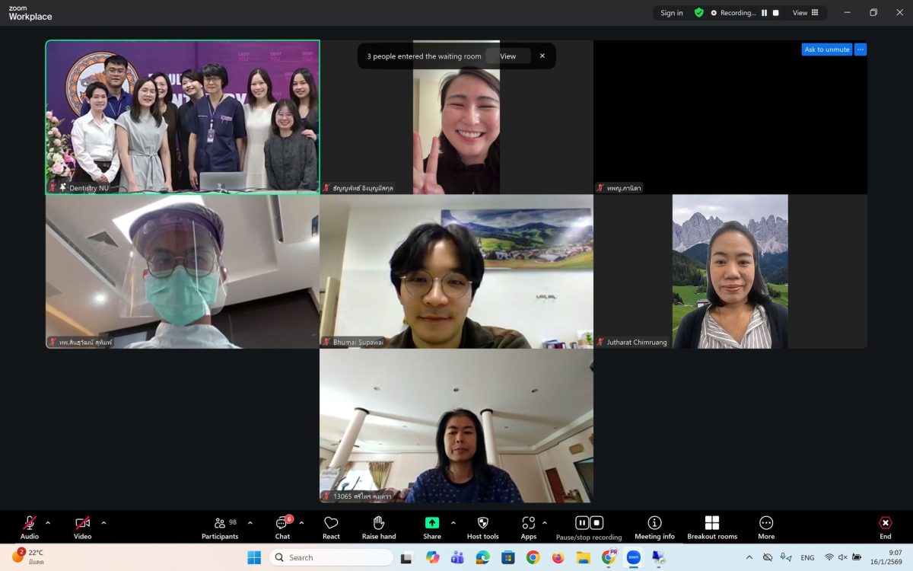913x571 pixels.
Task: Click the green Share screen button
Action: click(431, 523)
